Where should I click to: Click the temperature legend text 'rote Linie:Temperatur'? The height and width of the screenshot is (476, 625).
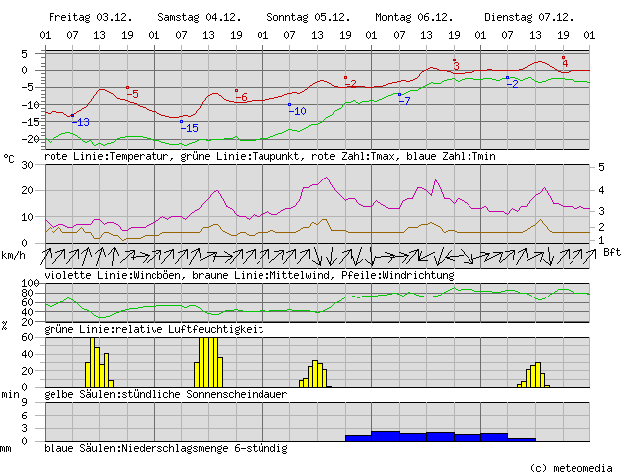coord(107,157)
